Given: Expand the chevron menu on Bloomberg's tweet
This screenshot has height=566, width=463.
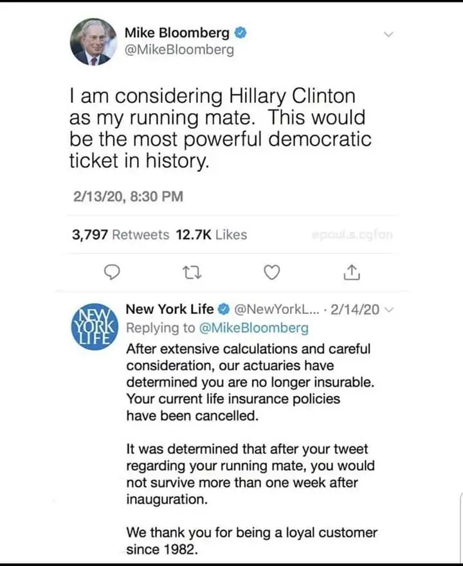Looking at the screenshot, I should pos(387,34).
